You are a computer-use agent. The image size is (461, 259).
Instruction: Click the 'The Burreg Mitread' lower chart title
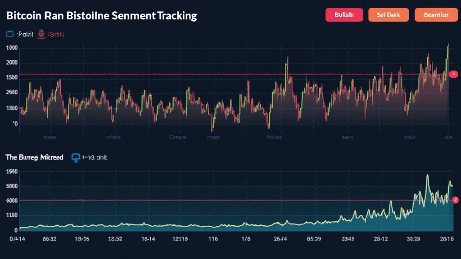click(34, 157)
